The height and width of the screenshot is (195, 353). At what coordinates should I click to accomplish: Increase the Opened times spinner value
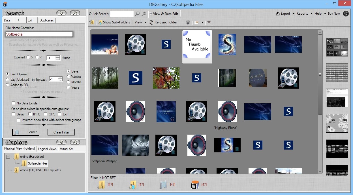(58, 56)
